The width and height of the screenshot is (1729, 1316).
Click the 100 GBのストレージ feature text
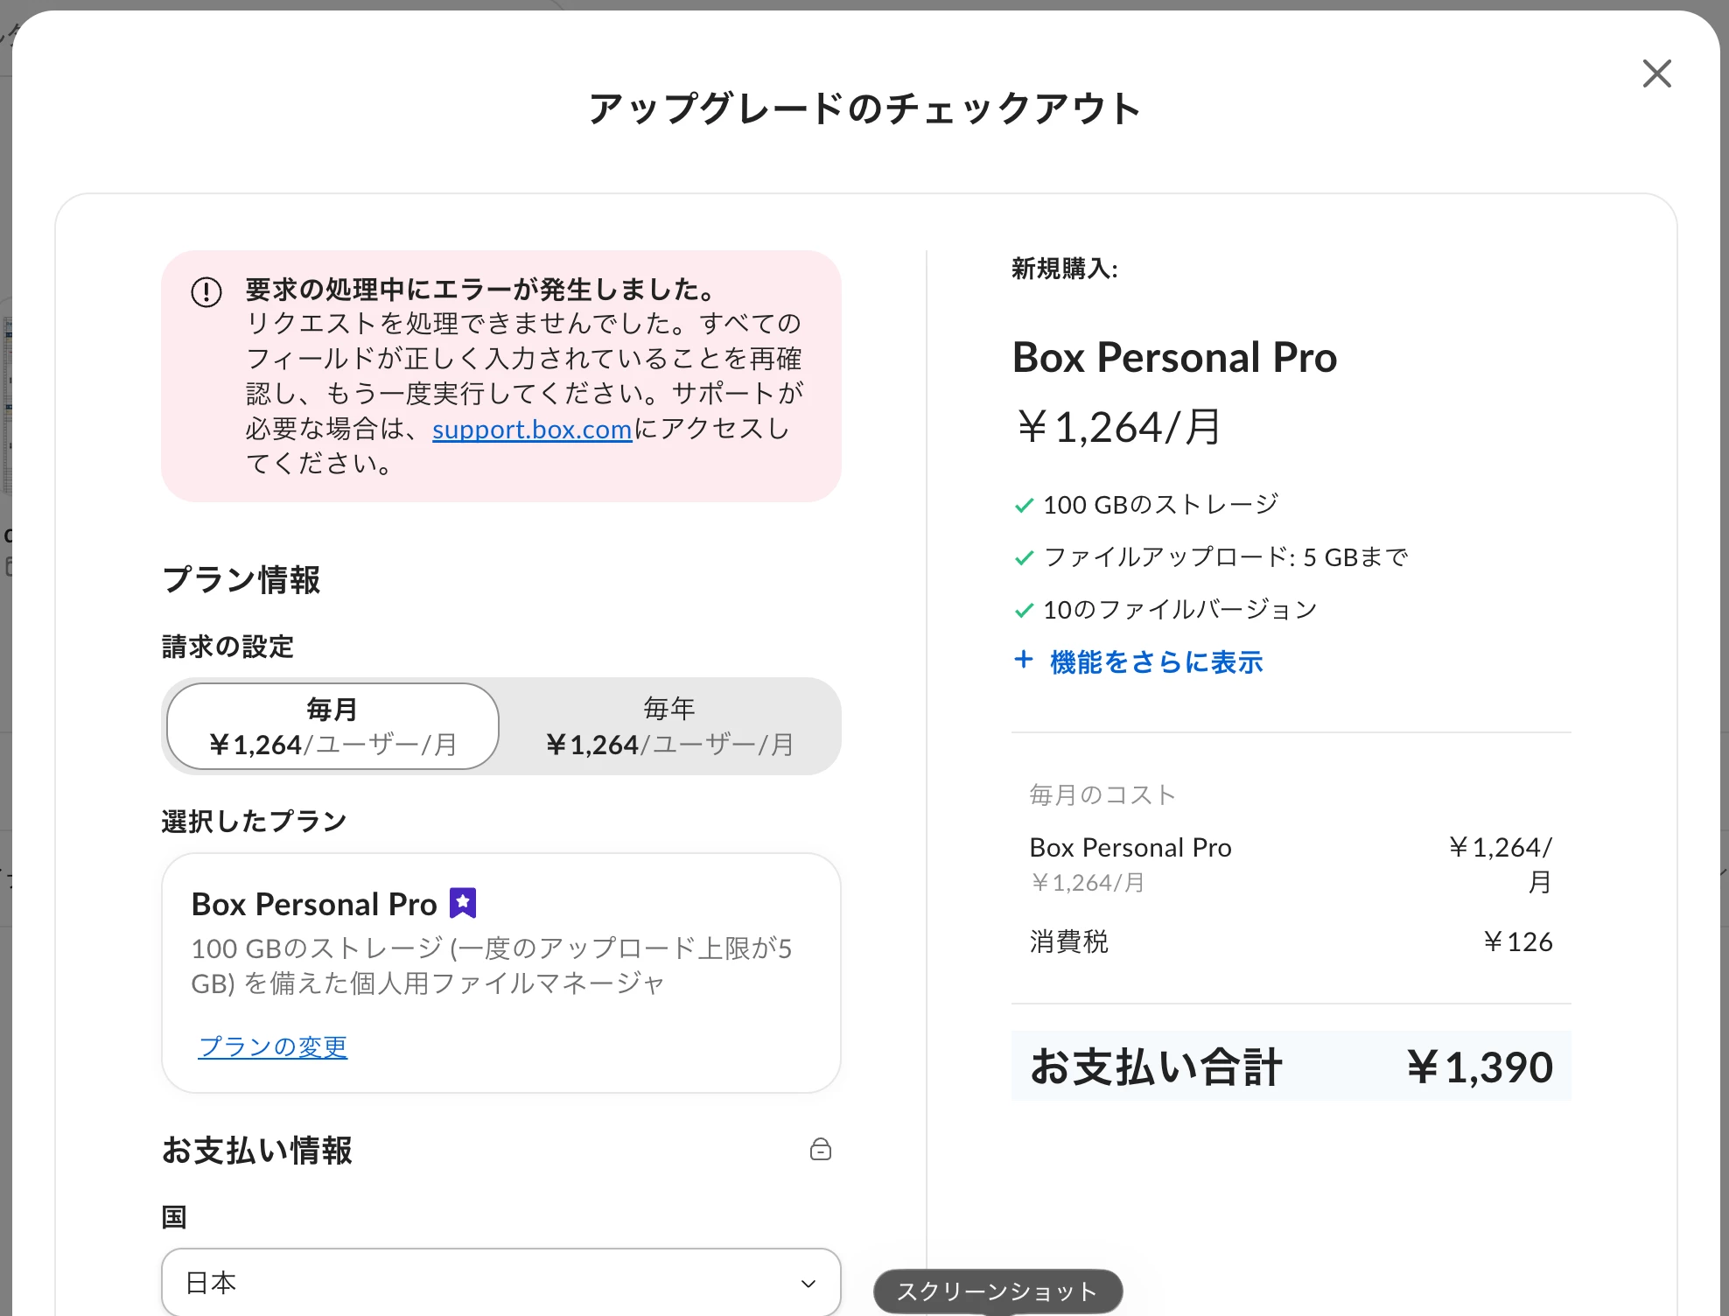click(x=1161, y=505)
